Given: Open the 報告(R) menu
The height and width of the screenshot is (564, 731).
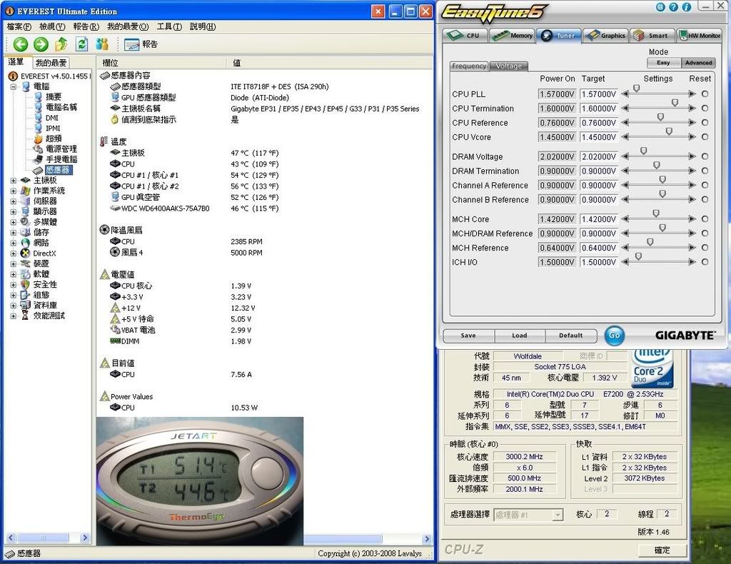Looking at the screenshot, I should pyautogui.click(x=86, y=26).
